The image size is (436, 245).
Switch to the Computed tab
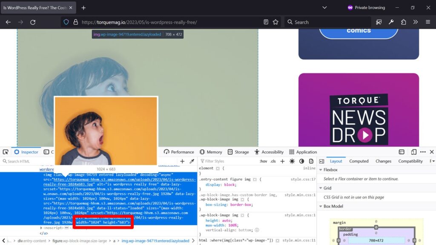pyautogui.click(x=359, y=161)
